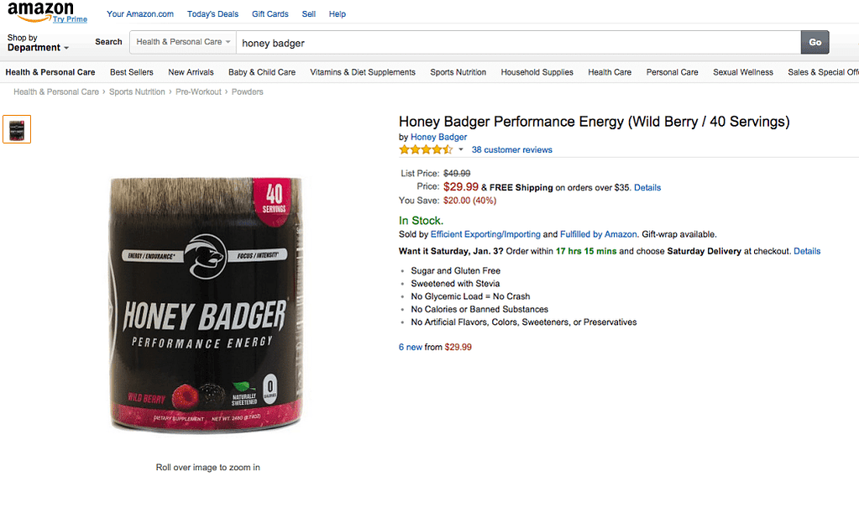Open the Efficient Exporting/Importing seller link

[485, 234]
